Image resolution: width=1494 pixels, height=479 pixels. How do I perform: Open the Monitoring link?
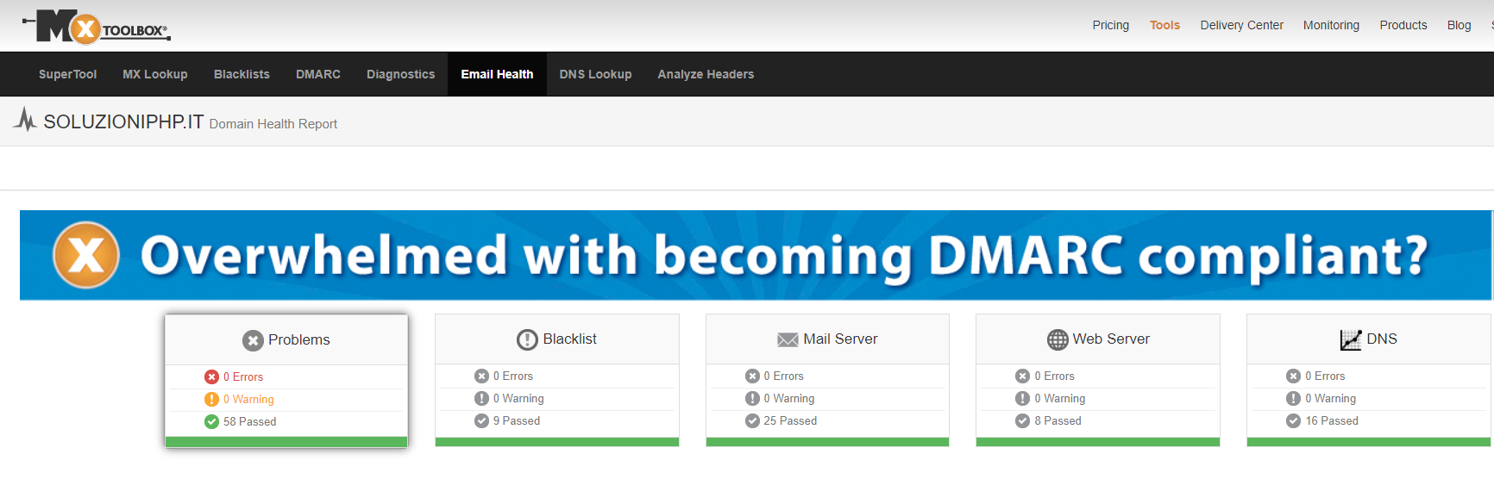(1331, 25)
